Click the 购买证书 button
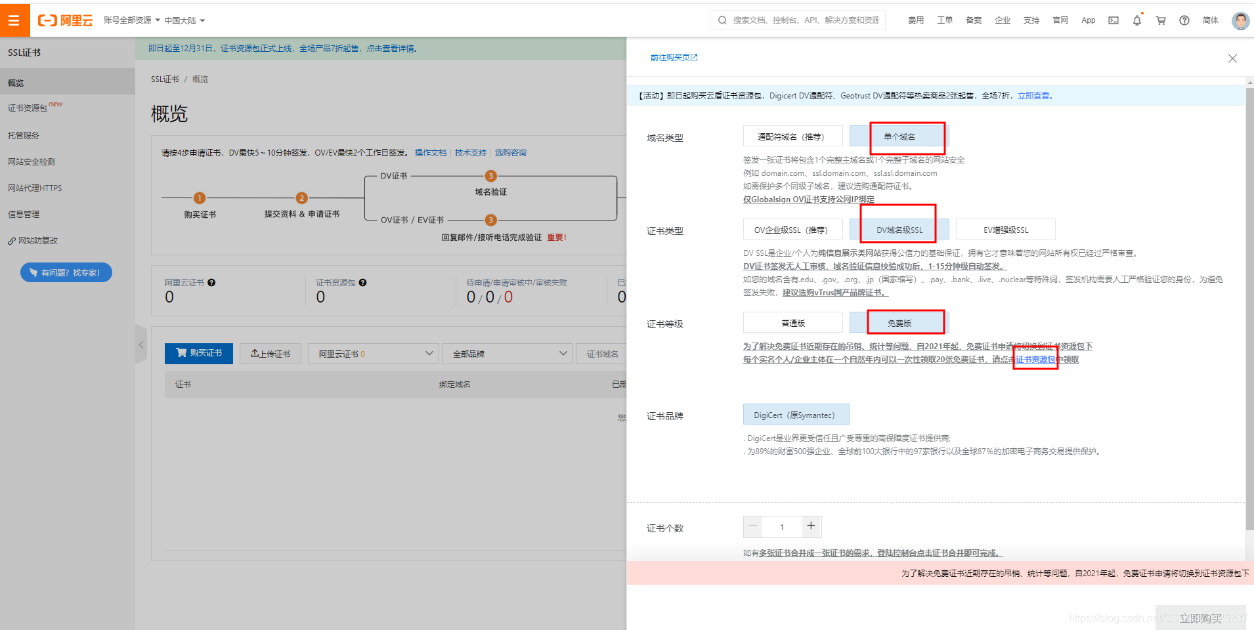Viewport: 1254px width, 630px height. coord(199,353)
